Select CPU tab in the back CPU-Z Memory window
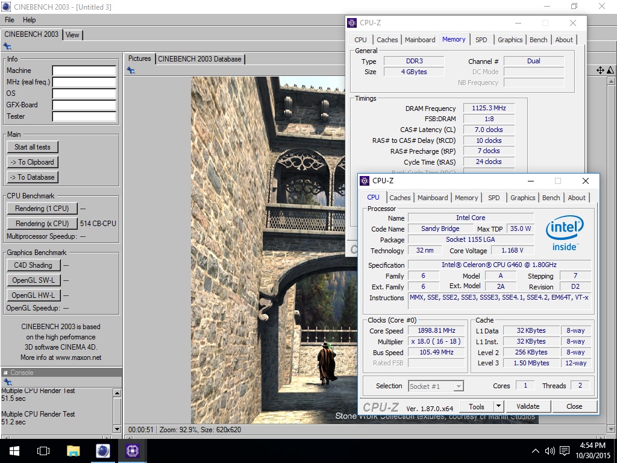 (x=360, y=40)
